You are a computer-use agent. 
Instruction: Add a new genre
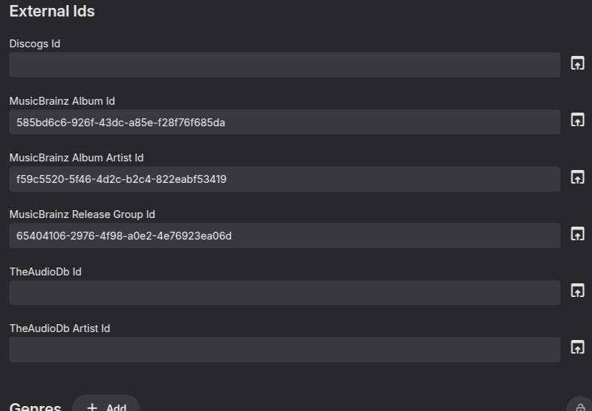pos(106,407)
